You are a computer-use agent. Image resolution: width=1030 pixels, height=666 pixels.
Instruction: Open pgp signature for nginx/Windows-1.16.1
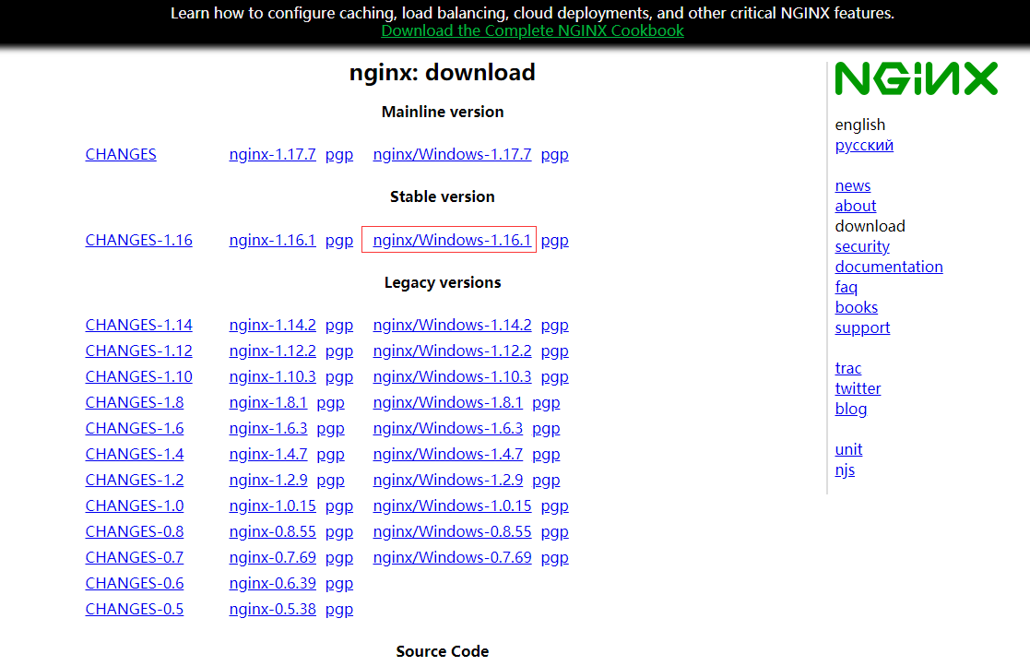coord(554,240)
